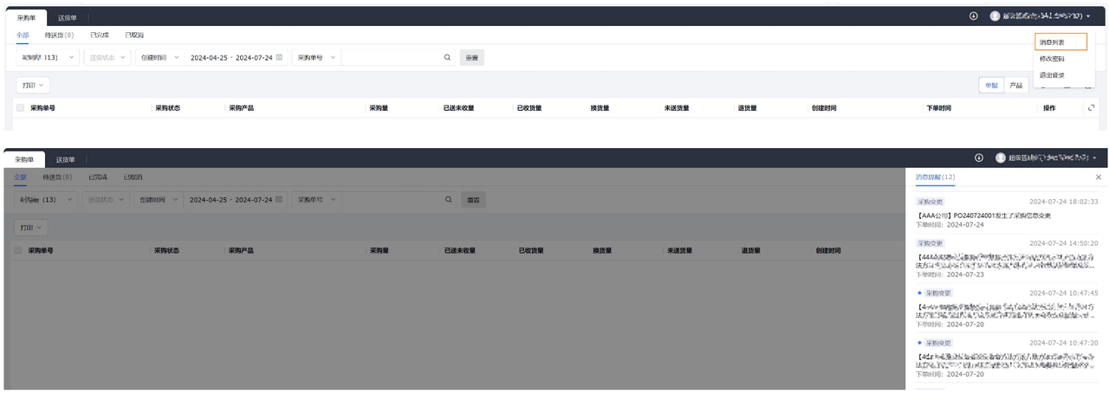Click the download icon beside the account menu showing 消息列表
Image resolution: width=1109 pixels, height=393 pixels.
coord(973,16)
